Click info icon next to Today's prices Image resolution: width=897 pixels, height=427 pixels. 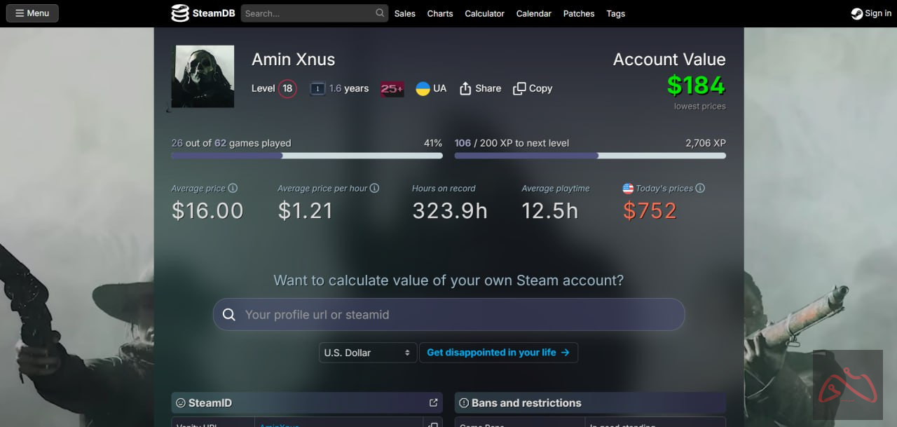point(700,188)
